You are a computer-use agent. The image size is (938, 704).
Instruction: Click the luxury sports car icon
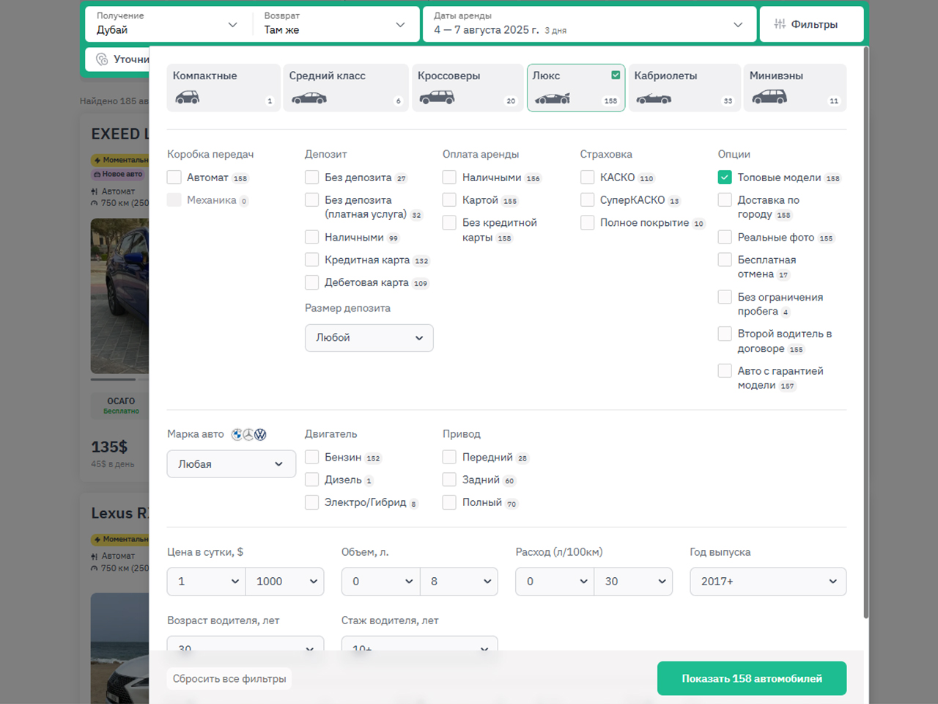(x=552, y=98)
